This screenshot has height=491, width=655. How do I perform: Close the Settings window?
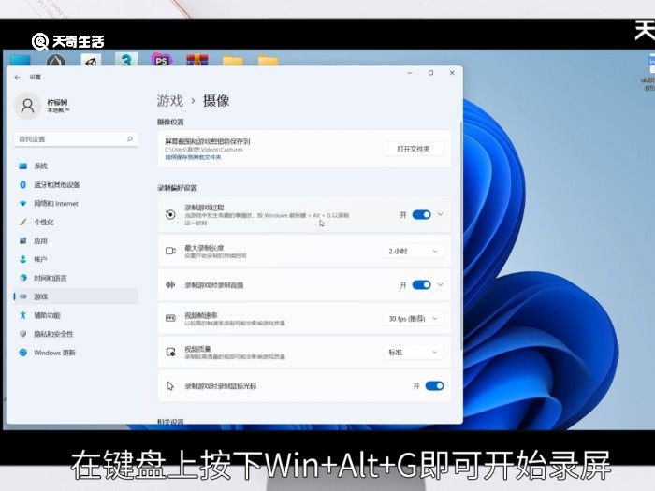pos(452,73)
